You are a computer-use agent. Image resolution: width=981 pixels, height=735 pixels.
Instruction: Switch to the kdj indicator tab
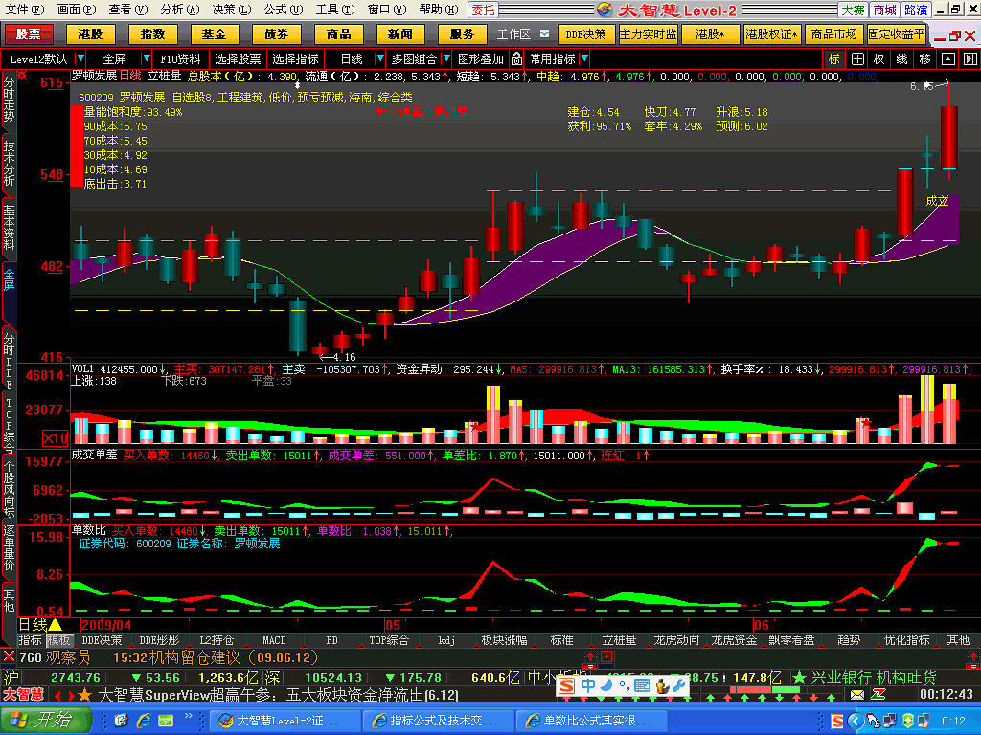(x=446, y=640)
